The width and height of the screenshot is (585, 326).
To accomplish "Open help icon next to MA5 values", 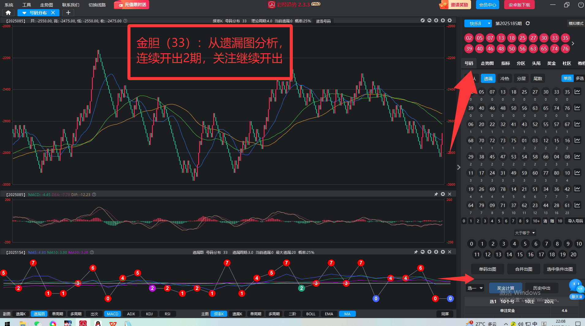I will [92, 252].
